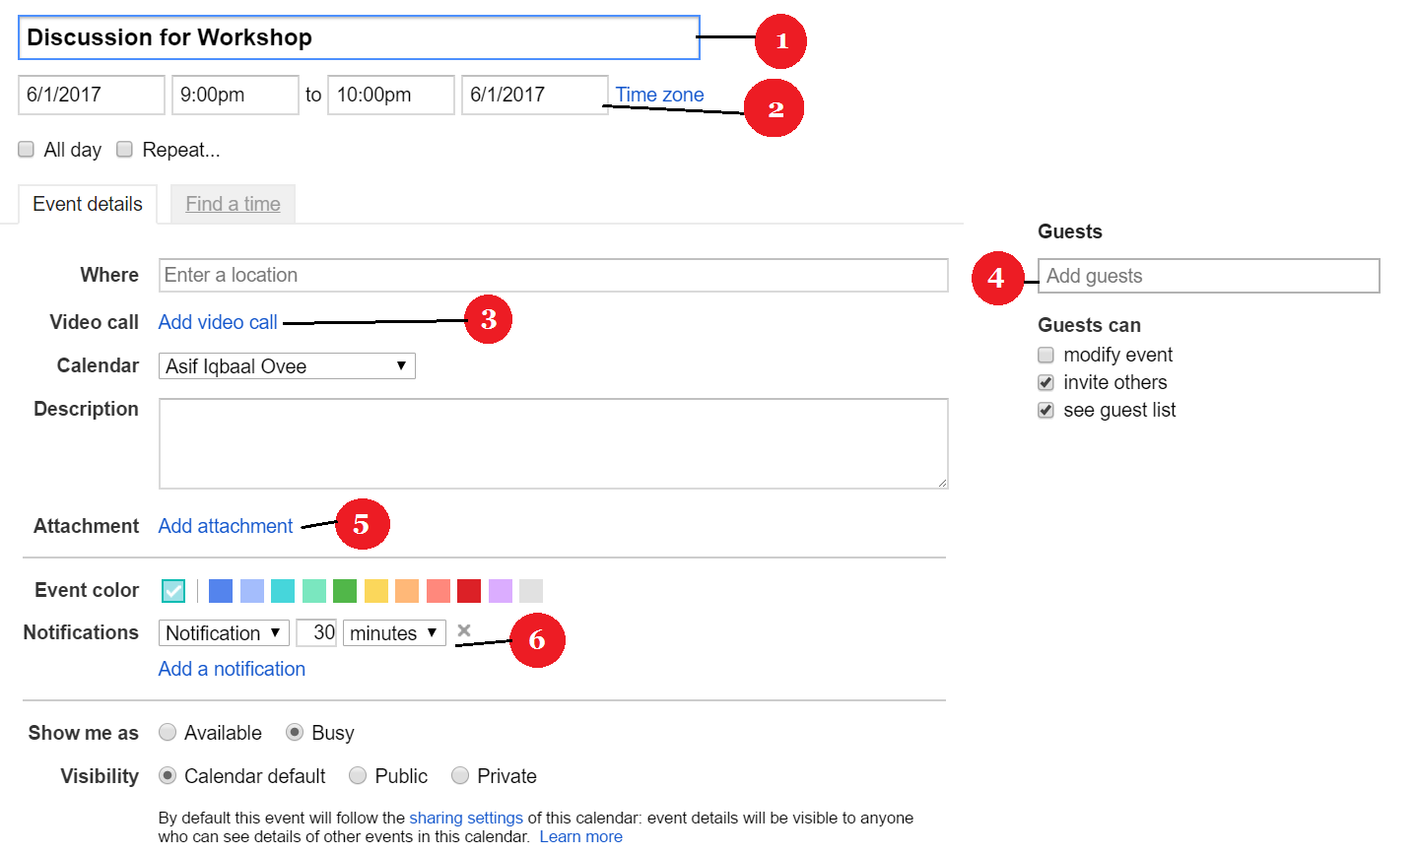This screenshot has height=854, width=1416.
Task: Check the Repeat option
Action: tap(124, 149)
